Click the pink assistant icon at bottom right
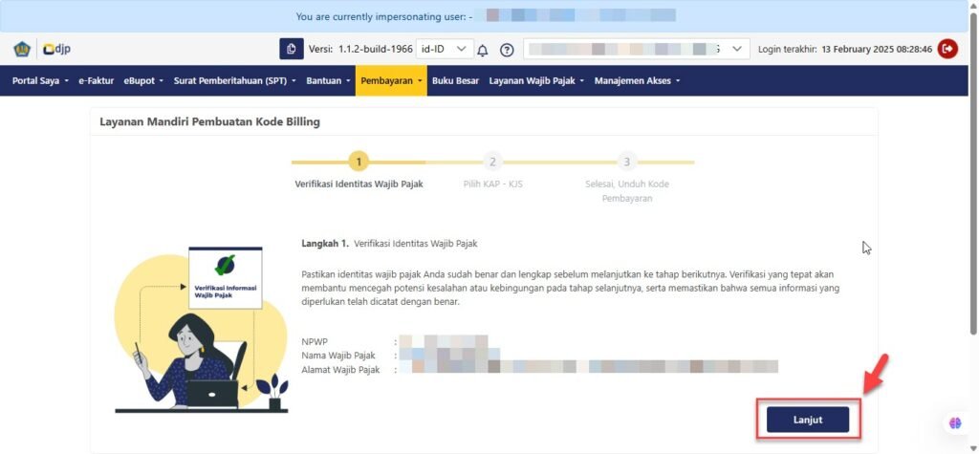The height and width of the screenshot is (454, 979). point(954,422)
